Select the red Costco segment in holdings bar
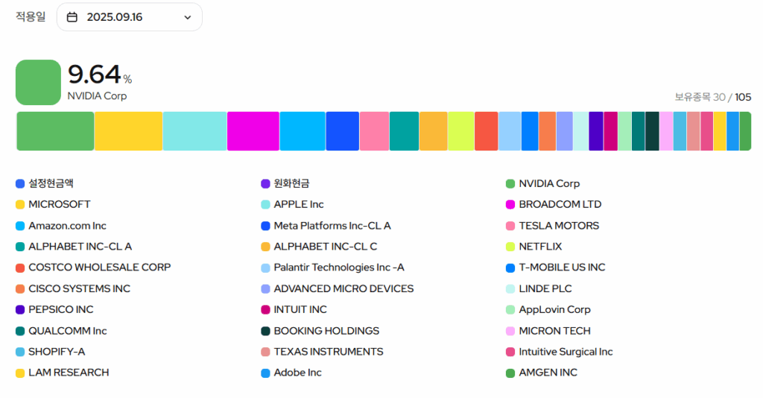 [486, 131]
